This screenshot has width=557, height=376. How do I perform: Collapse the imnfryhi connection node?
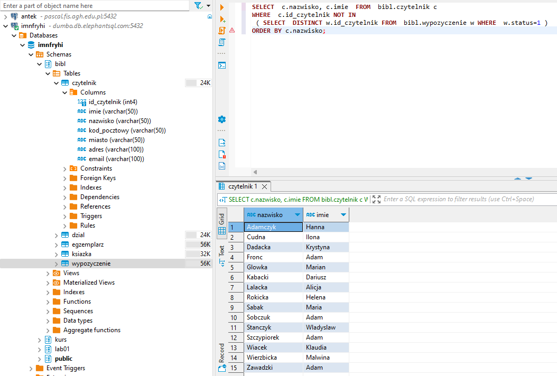[x=5, y=26]
